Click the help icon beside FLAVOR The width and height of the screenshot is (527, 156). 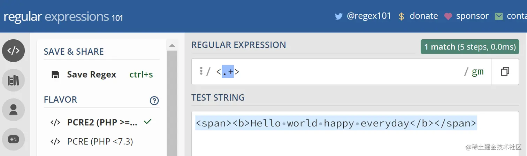pos(154,101)
